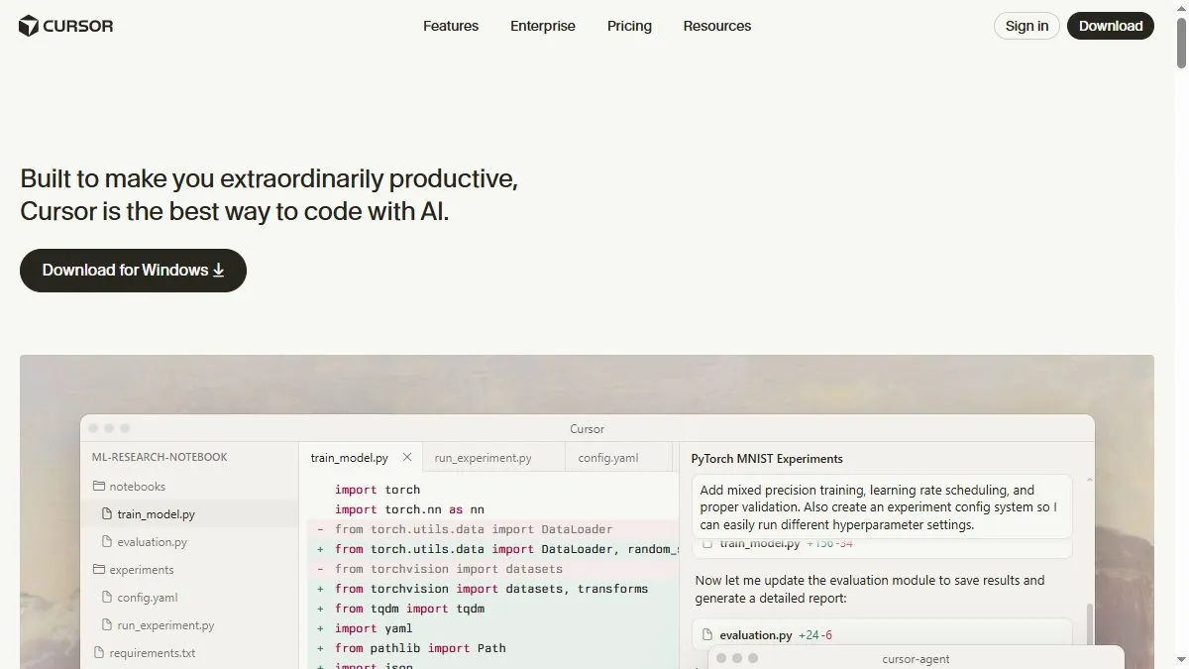Select requirements.txt in the file tree
Image resolution: width=1189 pixels, height=669 pixels.
[x=189, y=653]
